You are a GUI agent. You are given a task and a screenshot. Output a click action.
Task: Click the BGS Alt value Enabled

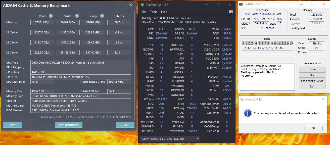click(192, 33)
